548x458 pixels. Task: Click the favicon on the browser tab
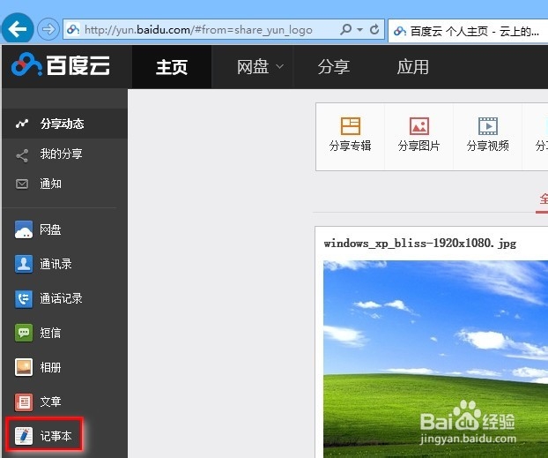(400, 32)
